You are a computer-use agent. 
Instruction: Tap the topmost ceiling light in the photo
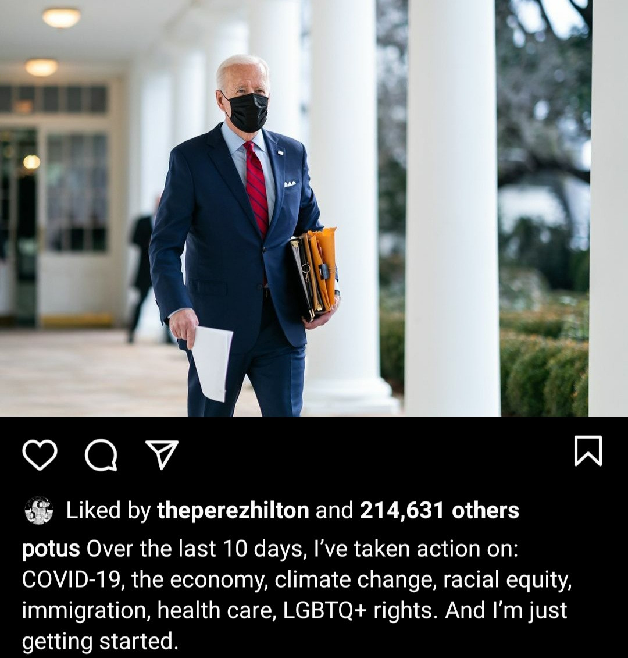pyautogui.click(x=62, y=17)
